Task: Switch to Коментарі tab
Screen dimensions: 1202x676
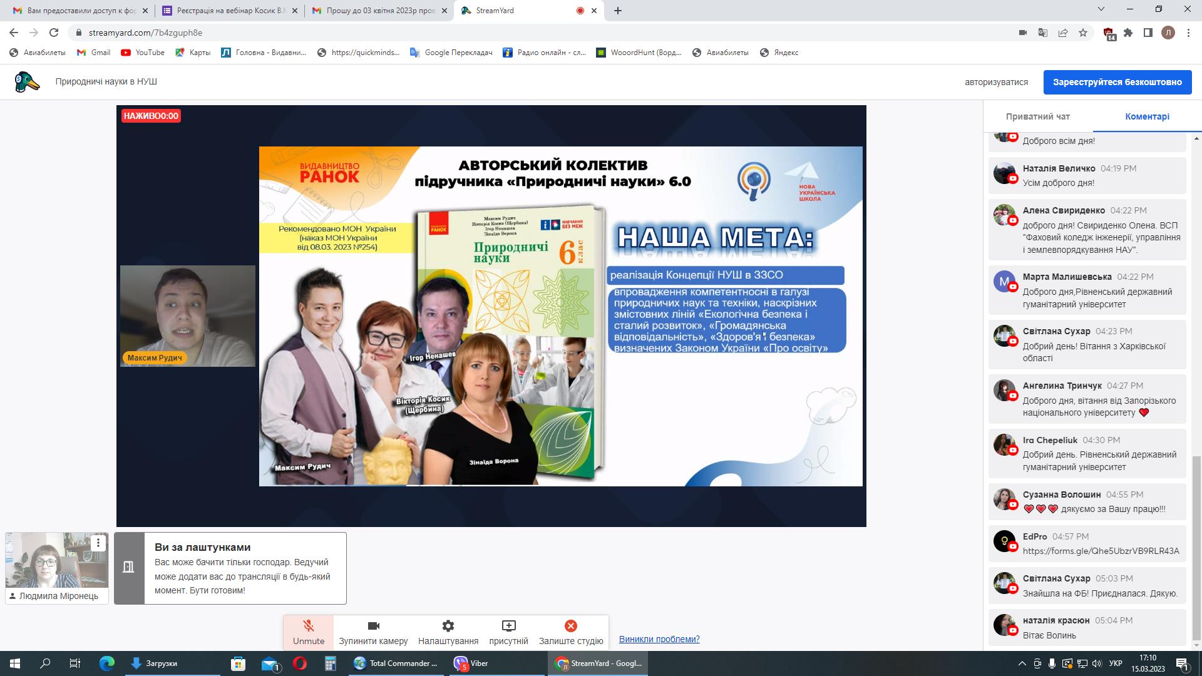Action: pyautogui.click(x=1147, y=116)
